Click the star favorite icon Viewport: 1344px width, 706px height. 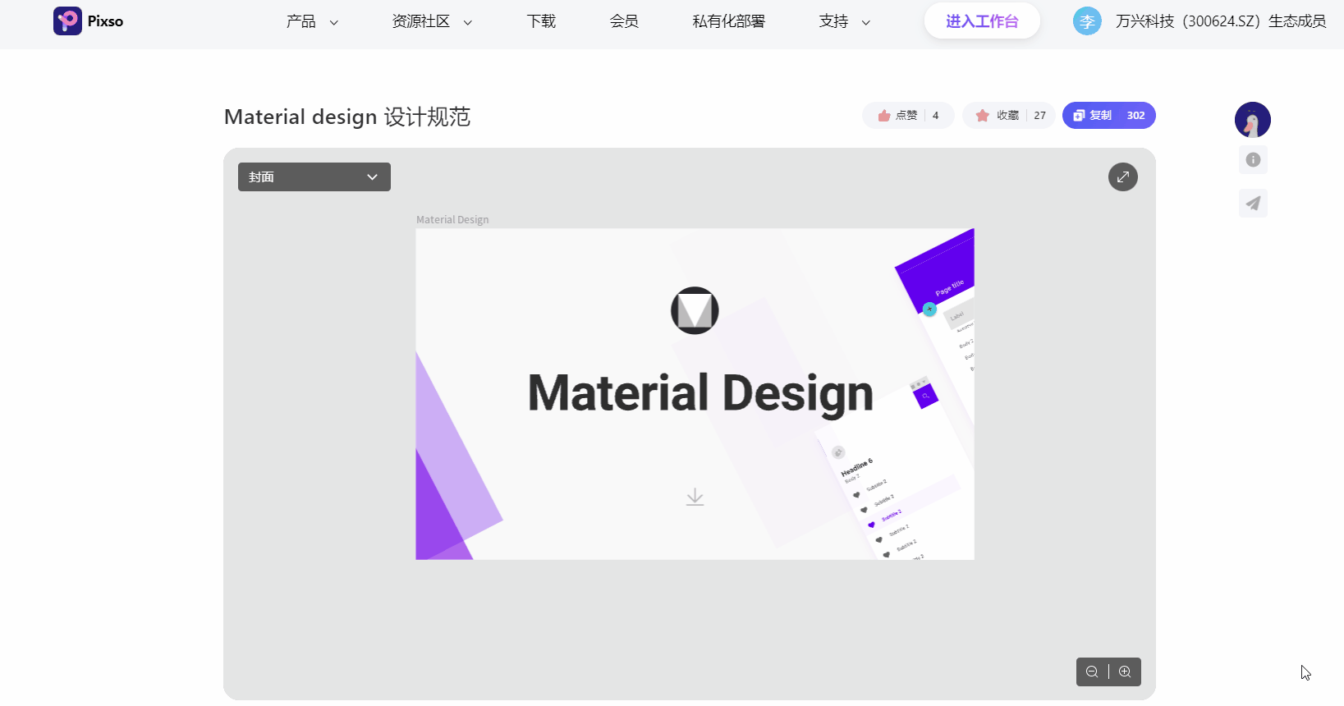[983, 116]
